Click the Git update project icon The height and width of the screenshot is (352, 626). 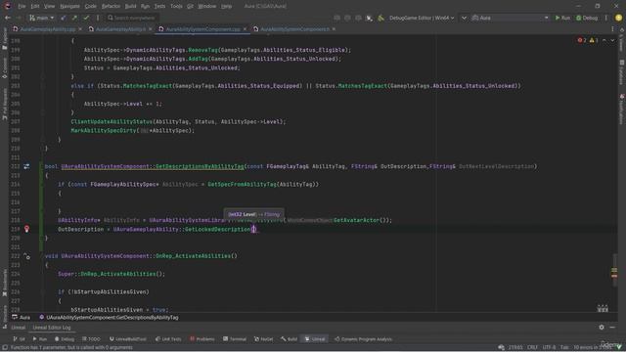pos(63,18)
